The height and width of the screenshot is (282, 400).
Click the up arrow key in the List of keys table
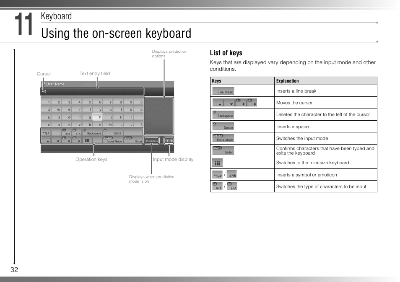tap(218, 103)
